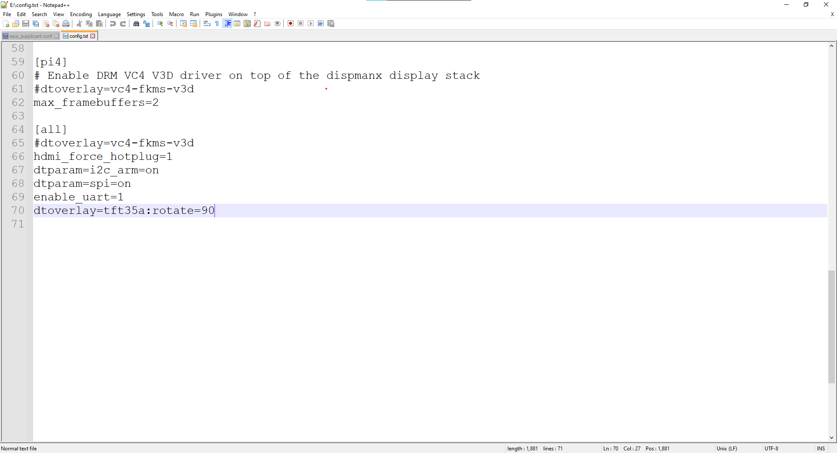Toggle synchronized horizontal scrolling
The width and height of the screenshot is (837, 453).
pos(194,24)
